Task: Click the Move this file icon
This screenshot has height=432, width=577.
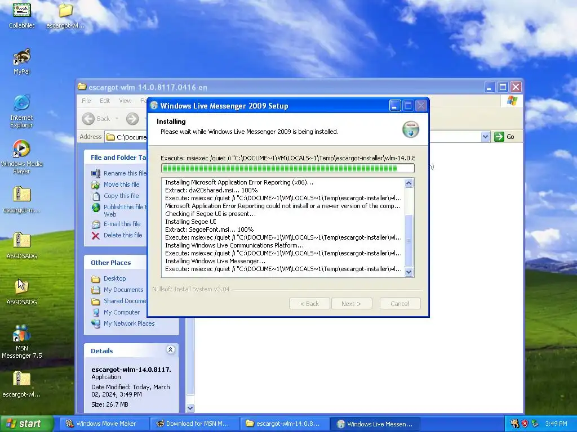Action: 96,184
